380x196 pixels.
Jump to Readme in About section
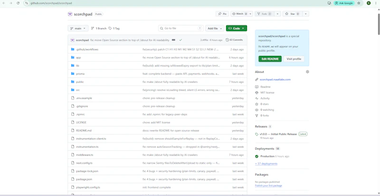click(265, 87)
